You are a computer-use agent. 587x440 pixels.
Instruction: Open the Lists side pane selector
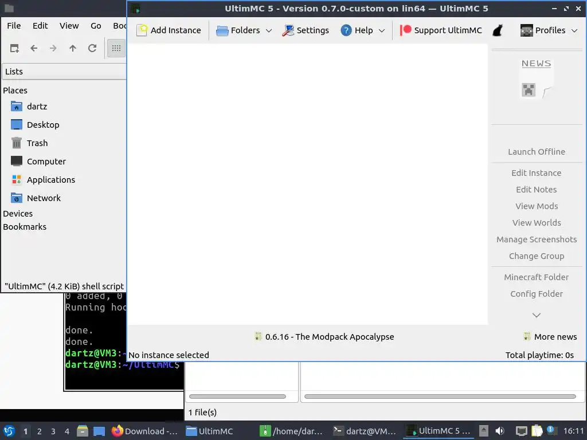[x=64, y=72]
